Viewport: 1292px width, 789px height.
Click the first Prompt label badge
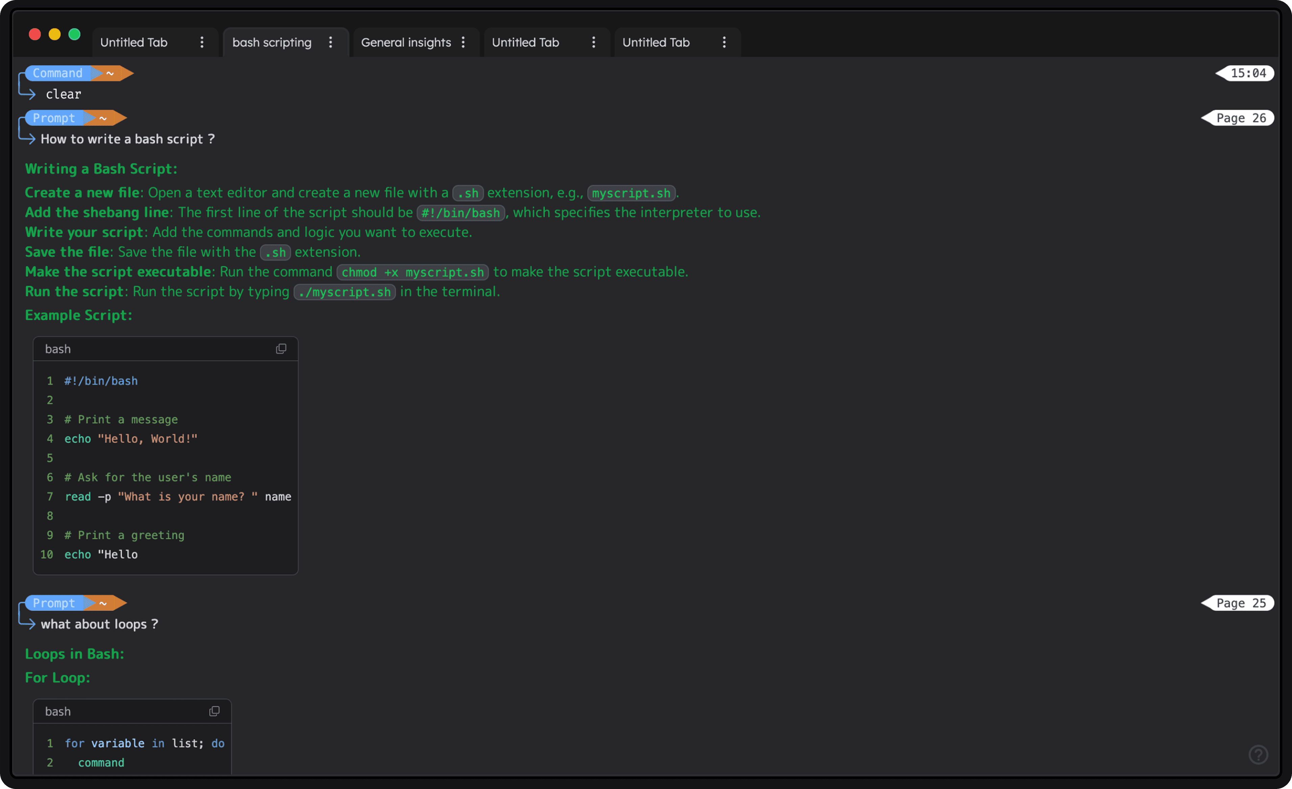(x=54, y=118)
